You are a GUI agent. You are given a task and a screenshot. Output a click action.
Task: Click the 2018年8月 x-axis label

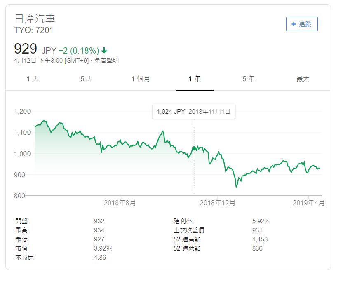[x=120, y=203]
